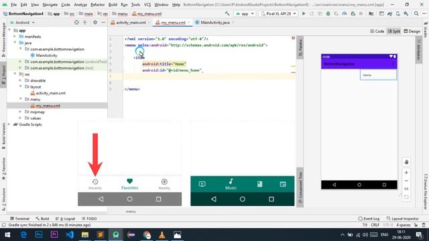Collapse the java folder
This screenshot has height=241, width=429.
(15, 43)
